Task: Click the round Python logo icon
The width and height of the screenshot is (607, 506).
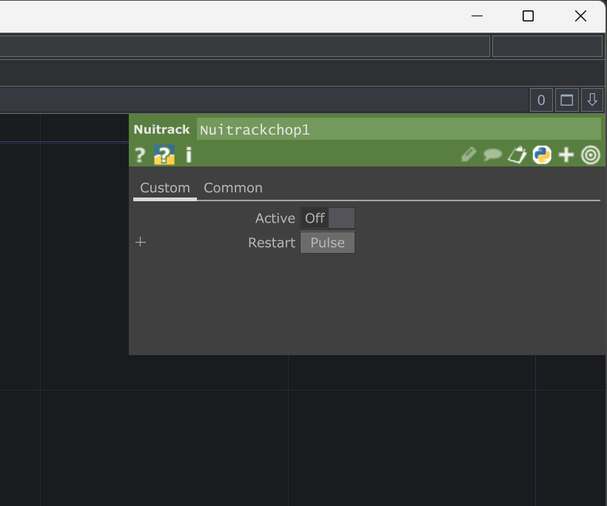Action: click(542, 155)
